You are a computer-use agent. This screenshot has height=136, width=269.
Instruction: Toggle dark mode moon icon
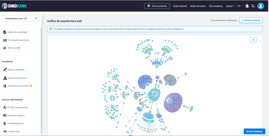253,6
